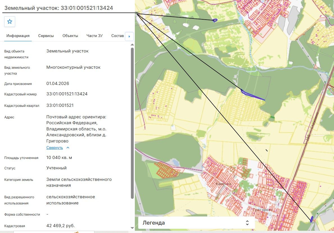Open the Информация tab
The height and width of the screenshot is (233, 334).
click(x=18, y=36)
